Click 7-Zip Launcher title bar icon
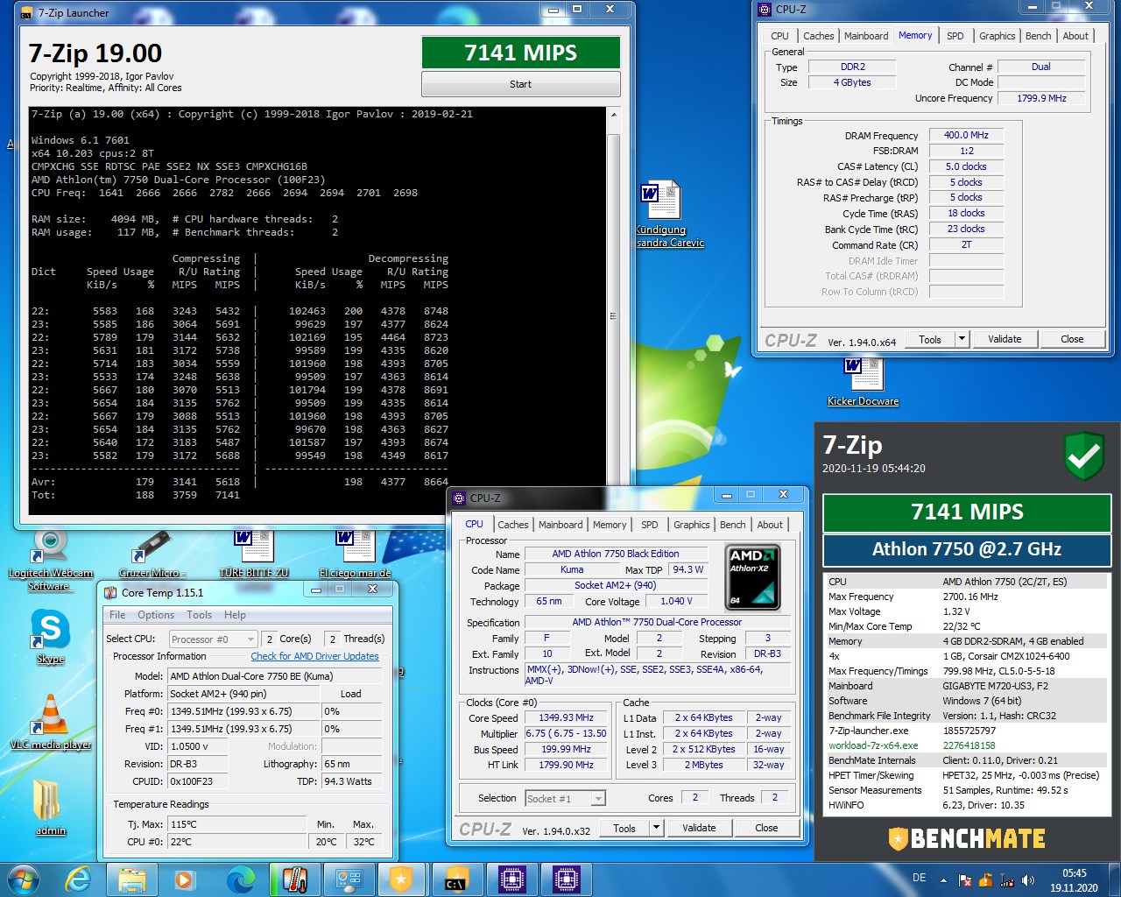1121x897 pixels. [26, 13]
